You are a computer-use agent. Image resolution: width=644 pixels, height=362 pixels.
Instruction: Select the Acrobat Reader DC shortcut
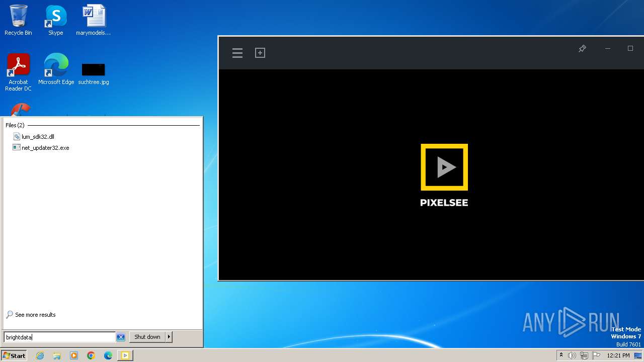[18, 73]
